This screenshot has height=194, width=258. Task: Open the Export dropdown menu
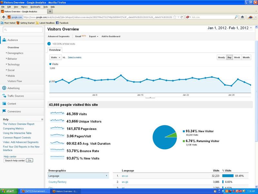pyautogui.click(x=94, y=36)
